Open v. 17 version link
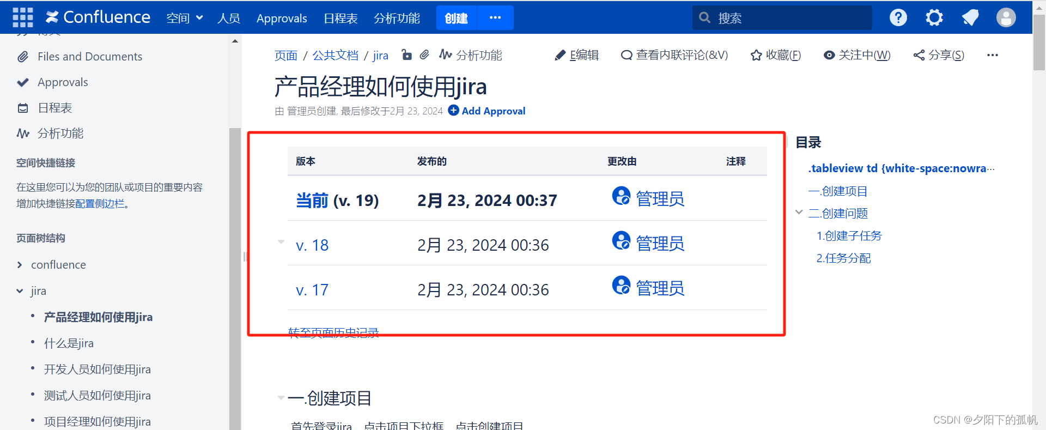The height and width of the screenshot is (430, 1046). pos(312,289)
